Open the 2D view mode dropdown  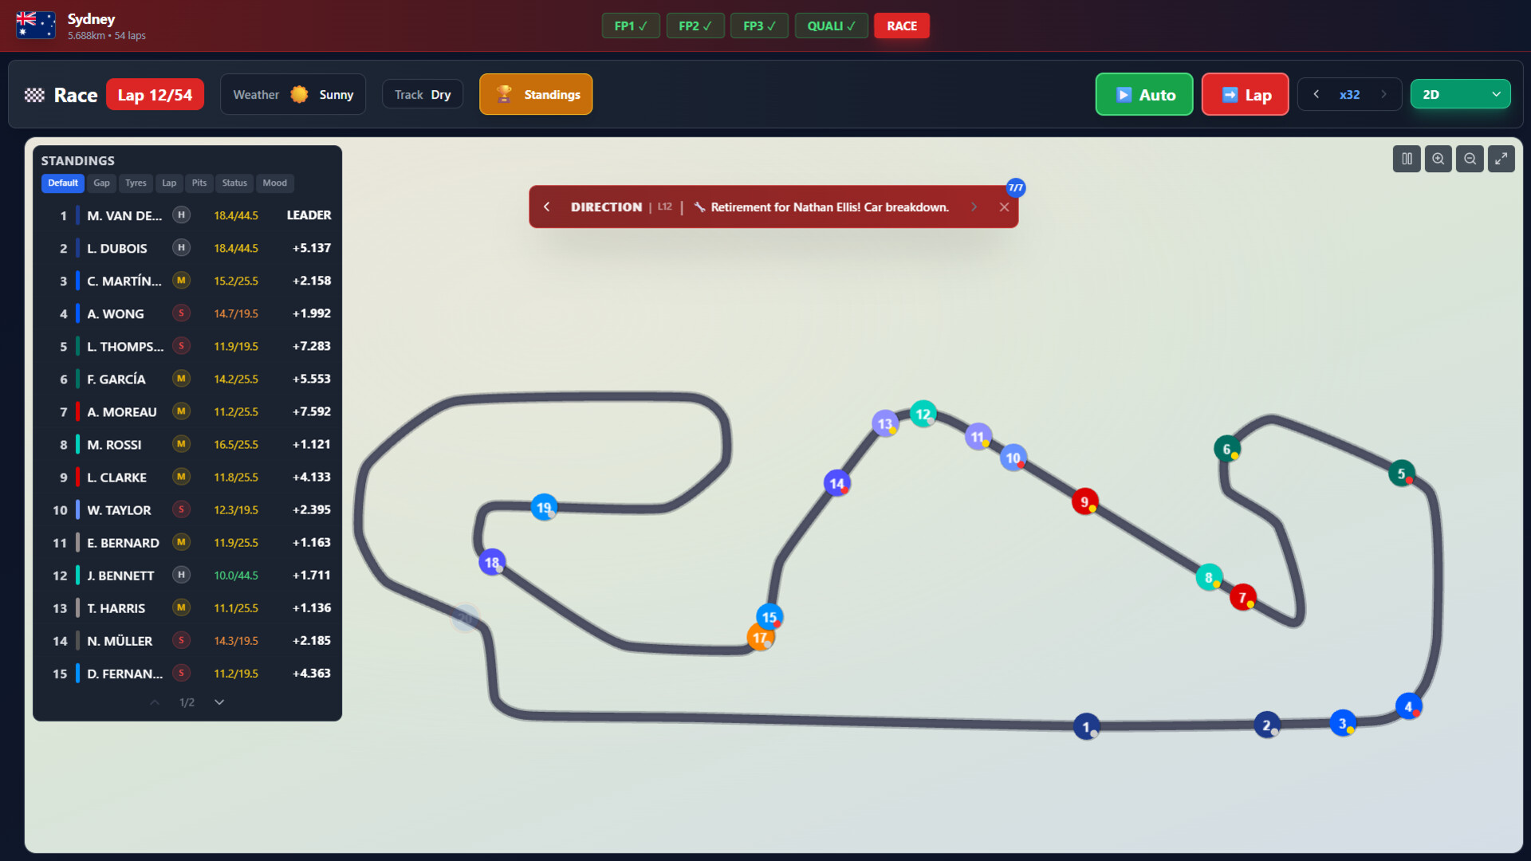pos(1460,93)
